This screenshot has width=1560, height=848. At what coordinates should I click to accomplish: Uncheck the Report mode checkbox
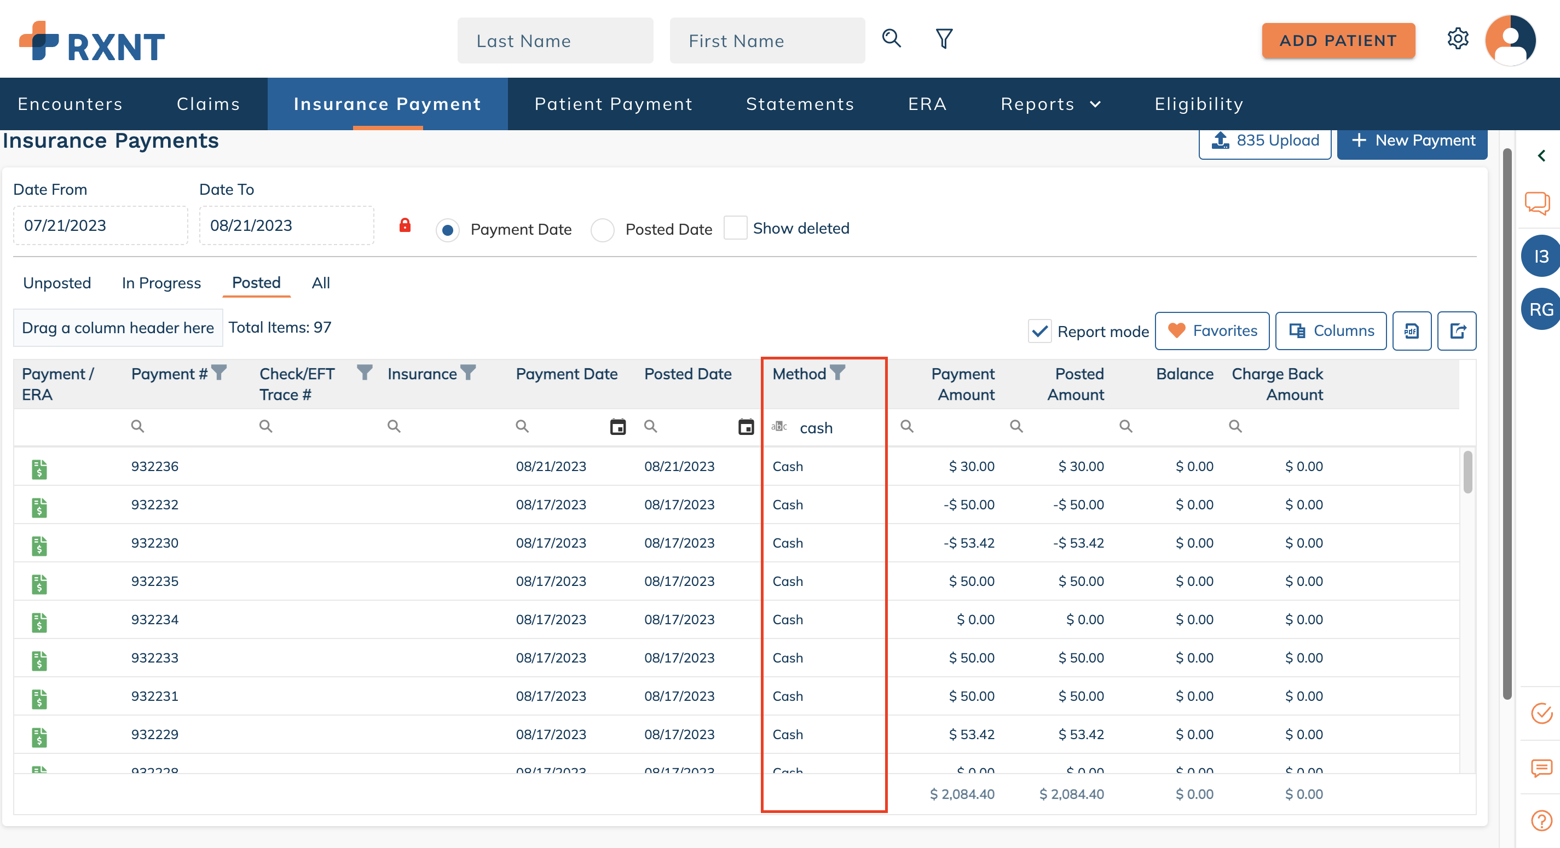pyautogui.click(x=1039, y=331)
